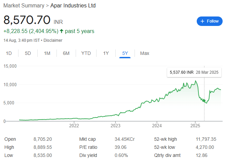
Task: Click the 2025 x-axis label
Action: click(x=195, y=126)
